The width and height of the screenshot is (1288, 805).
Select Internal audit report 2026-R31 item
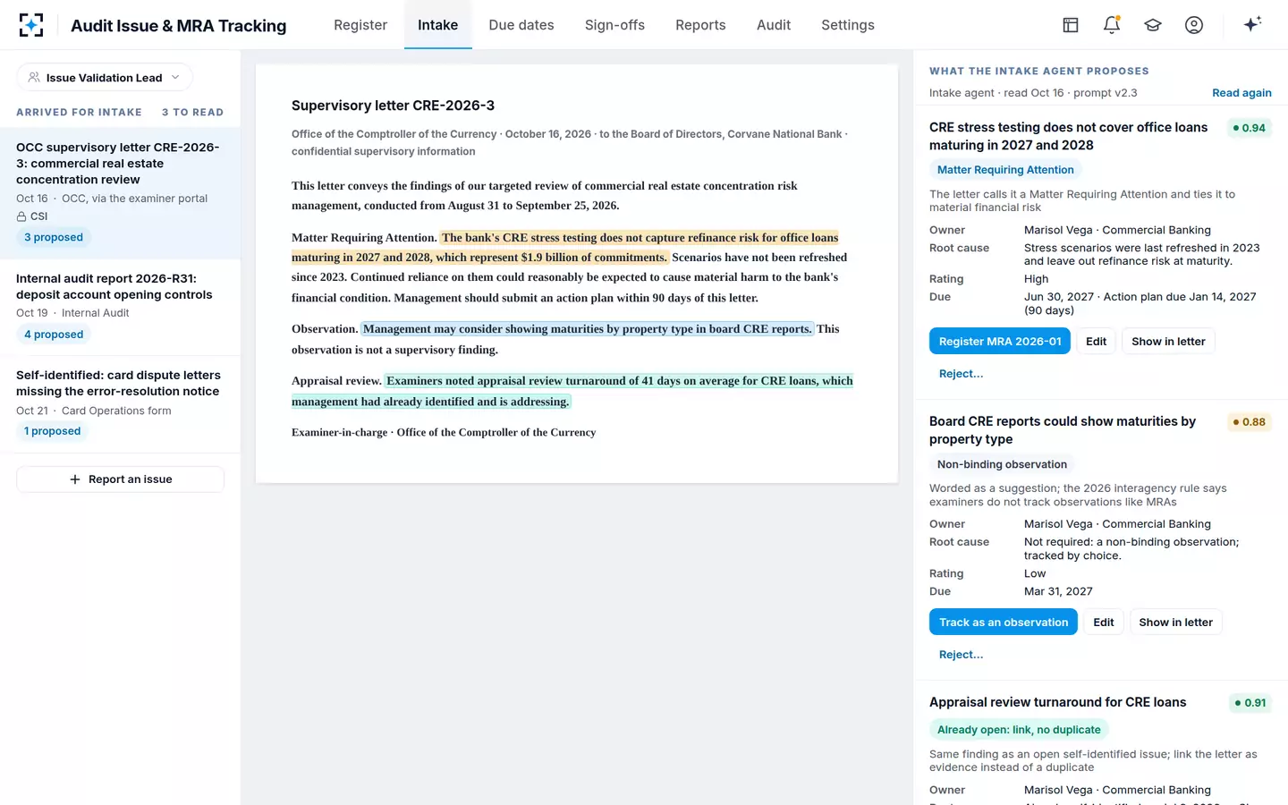pos(120,308)
